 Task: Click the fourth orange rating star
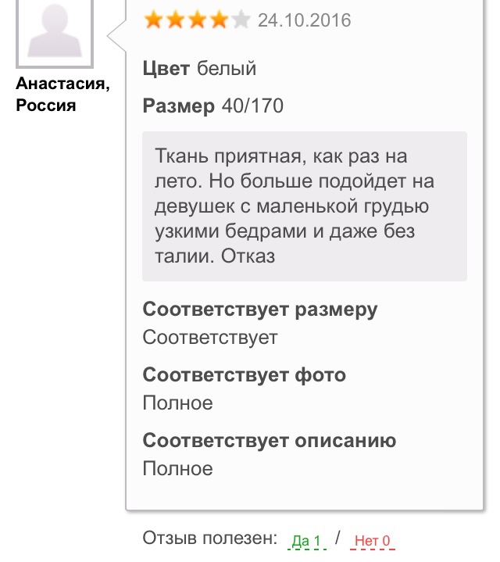tap(220, 20)
